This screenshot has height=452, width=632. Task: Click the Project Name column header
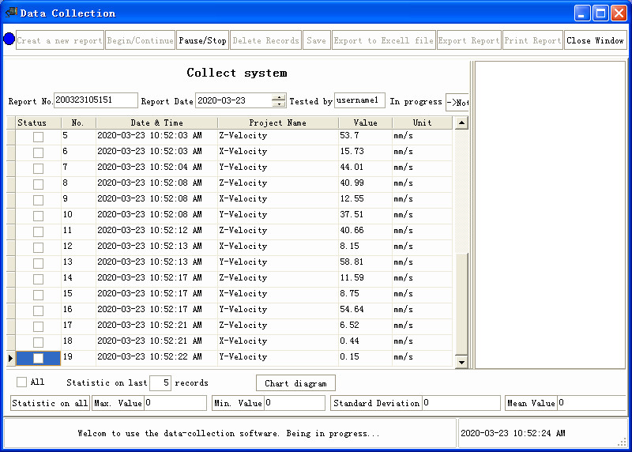(x=278, y=122)
